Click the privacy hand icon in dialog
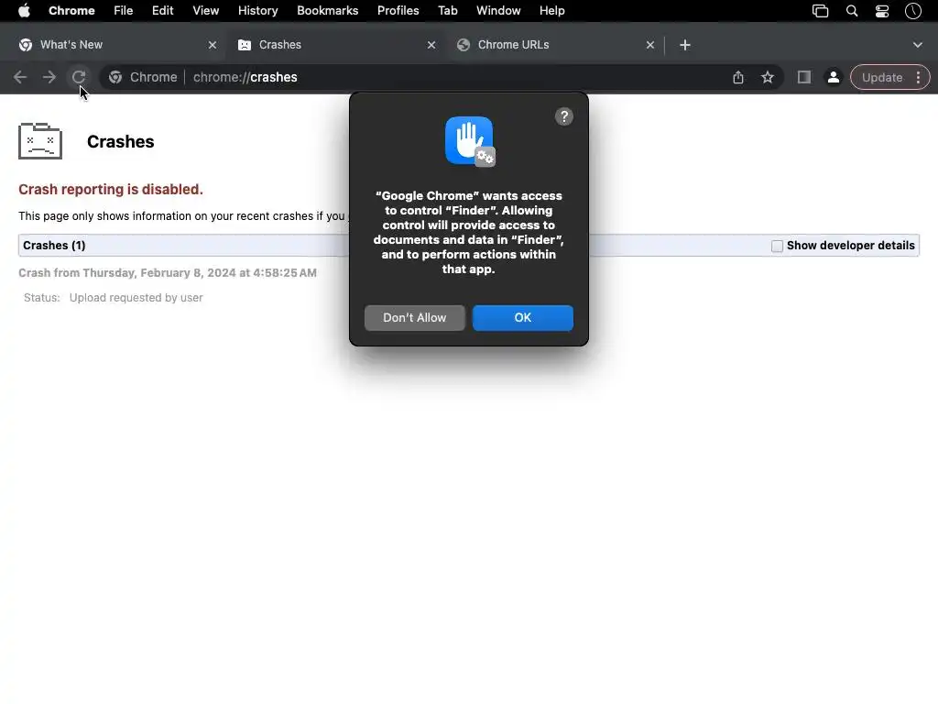This screenshot has height=704, width=938. [x=470, y=141]
